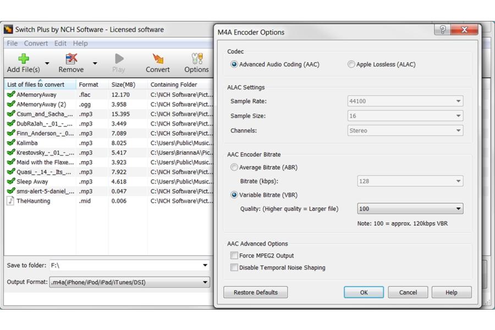This screenshot has width=495, height=330.
Task: Click the Help button in encoder dialog
Action: point(452,293)
